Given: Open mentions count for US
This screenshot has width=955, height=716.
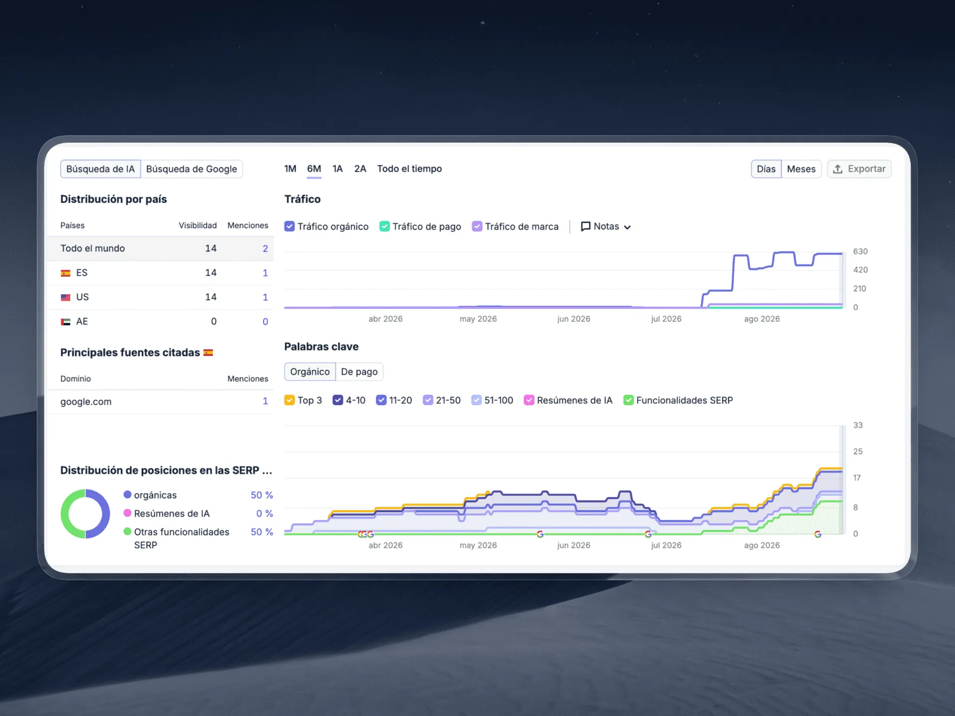Looking at the screenshot, I should pyautogui.click(x=265, y=297).
